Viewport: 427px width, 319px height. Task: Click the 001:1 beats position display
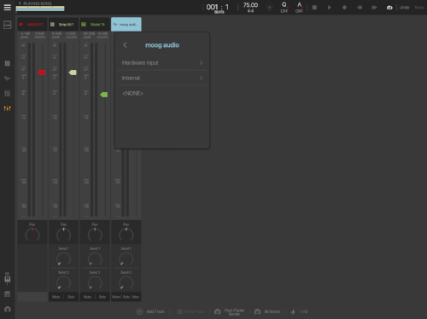pos(218,8)
